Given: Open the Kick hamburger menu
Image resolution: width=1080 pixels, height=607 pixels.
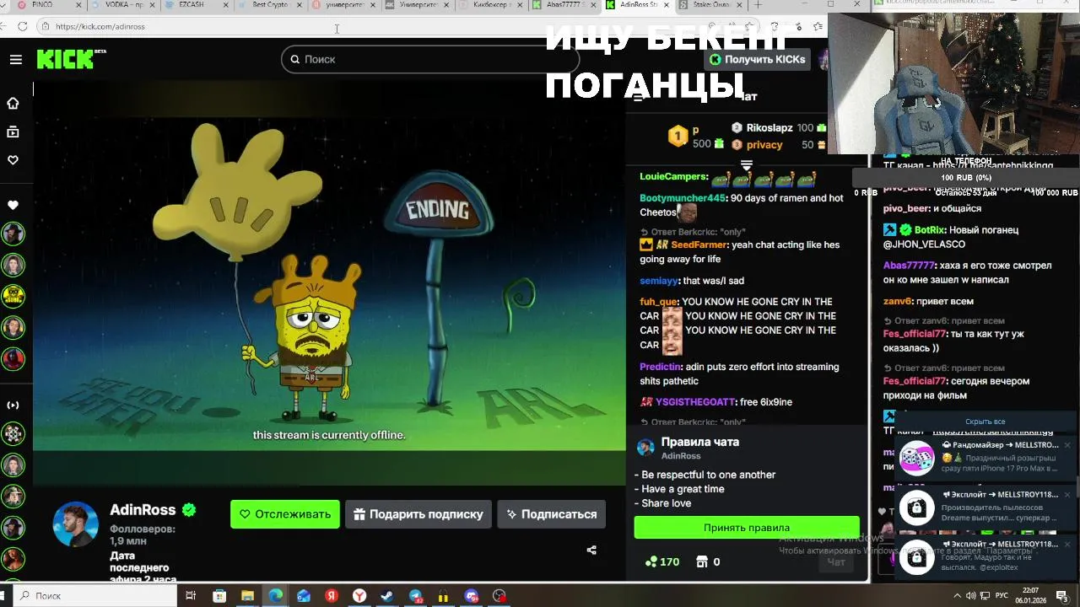Looking at the screenshot, I should coord(16,59).
